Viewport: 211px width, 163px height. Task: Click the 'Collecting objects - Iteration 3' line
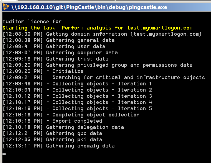pos(77,96)
